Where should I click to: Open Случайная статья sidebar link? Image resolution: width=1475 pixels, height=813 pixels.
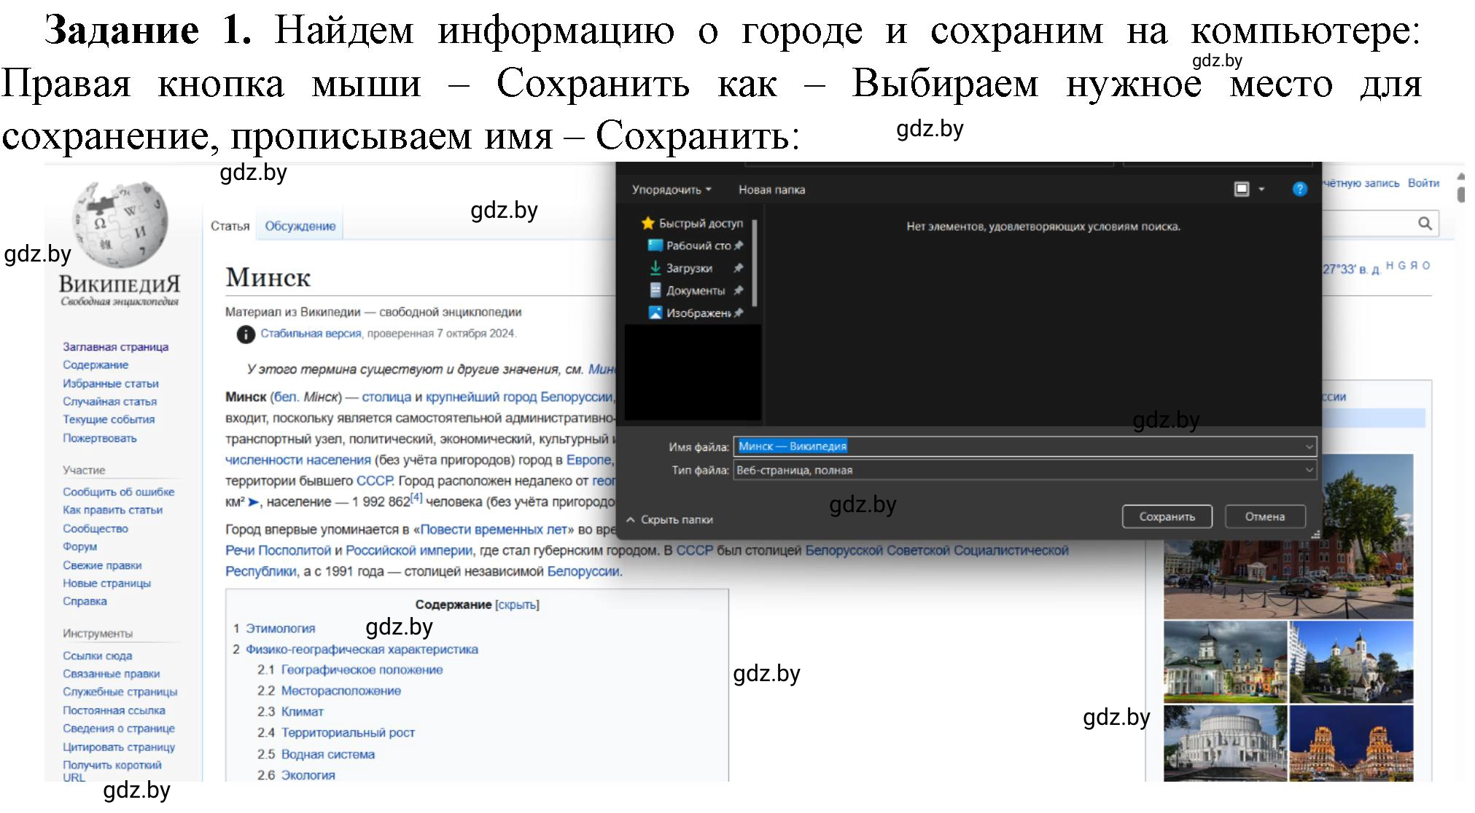click(x=109, y=401)
